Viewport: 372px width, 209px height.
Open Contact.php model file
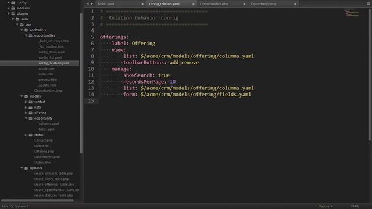tap(44, 140)
